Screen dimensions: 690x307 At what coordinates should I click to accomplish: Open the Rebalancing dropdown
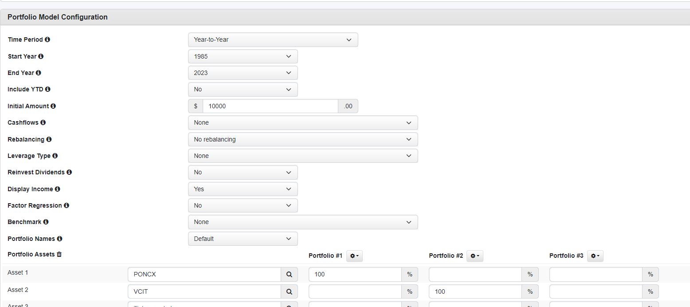(303, 139)
